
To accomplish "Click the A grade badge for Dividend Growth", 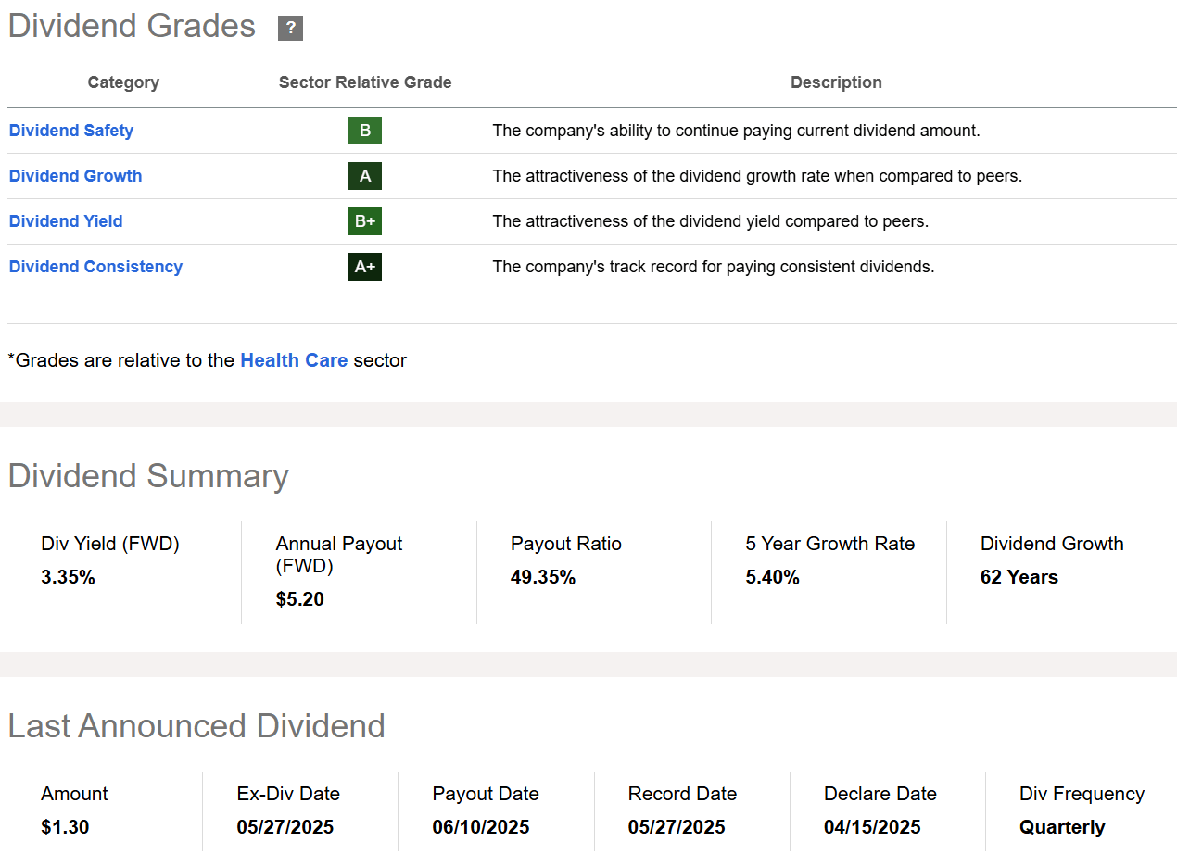I will click(364, 176).
